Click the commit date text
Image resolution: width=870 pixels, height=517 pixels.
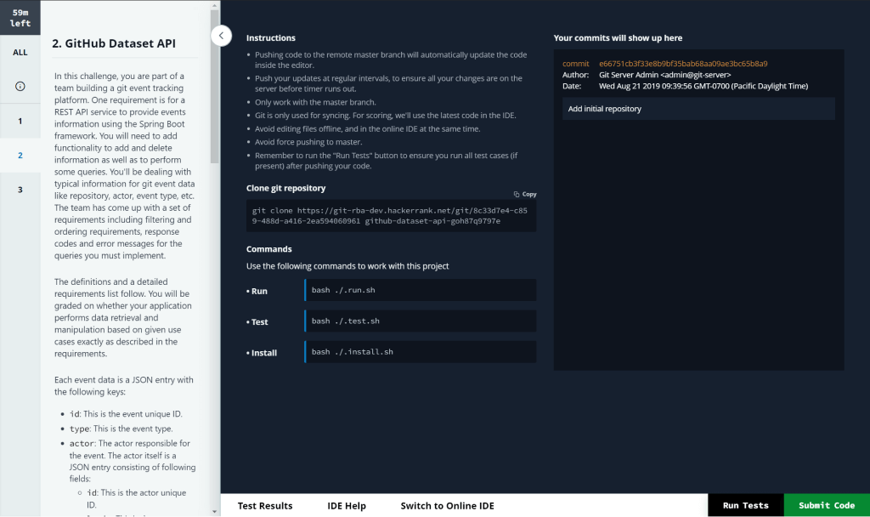703,86
